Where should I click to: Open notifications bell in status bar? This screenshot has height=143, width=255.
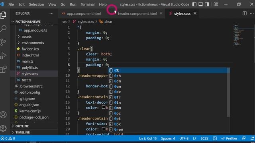252,139
